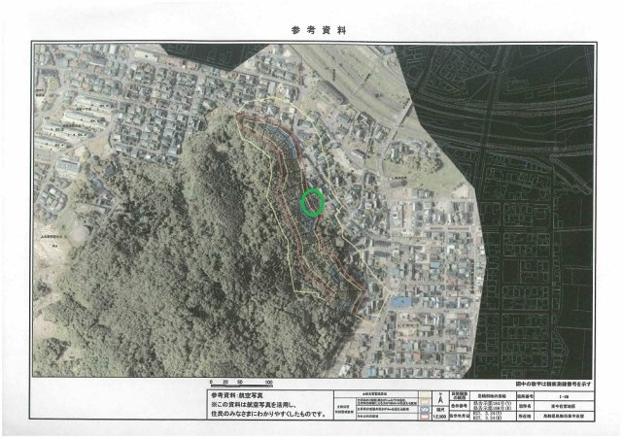Click the page title 参考資料 at top

pos(319,30)
